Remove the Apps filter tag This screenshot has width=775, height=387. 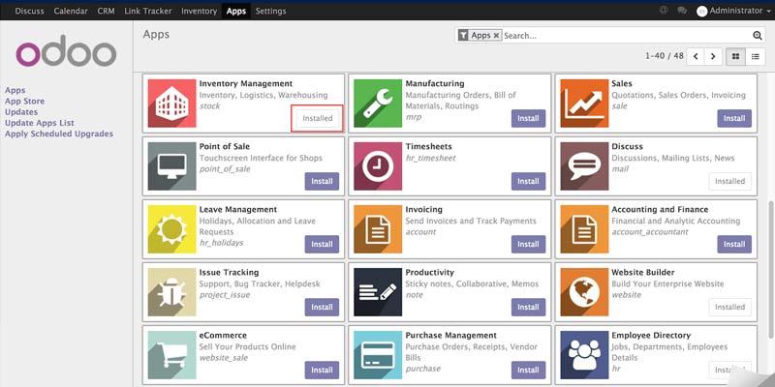(496, 36)
